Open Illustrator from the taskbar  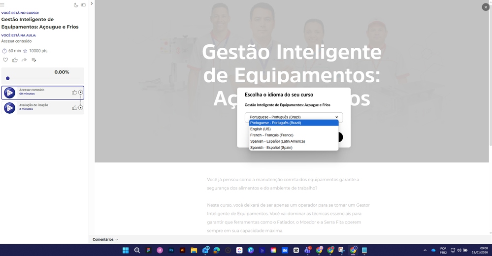coord(182,250)
